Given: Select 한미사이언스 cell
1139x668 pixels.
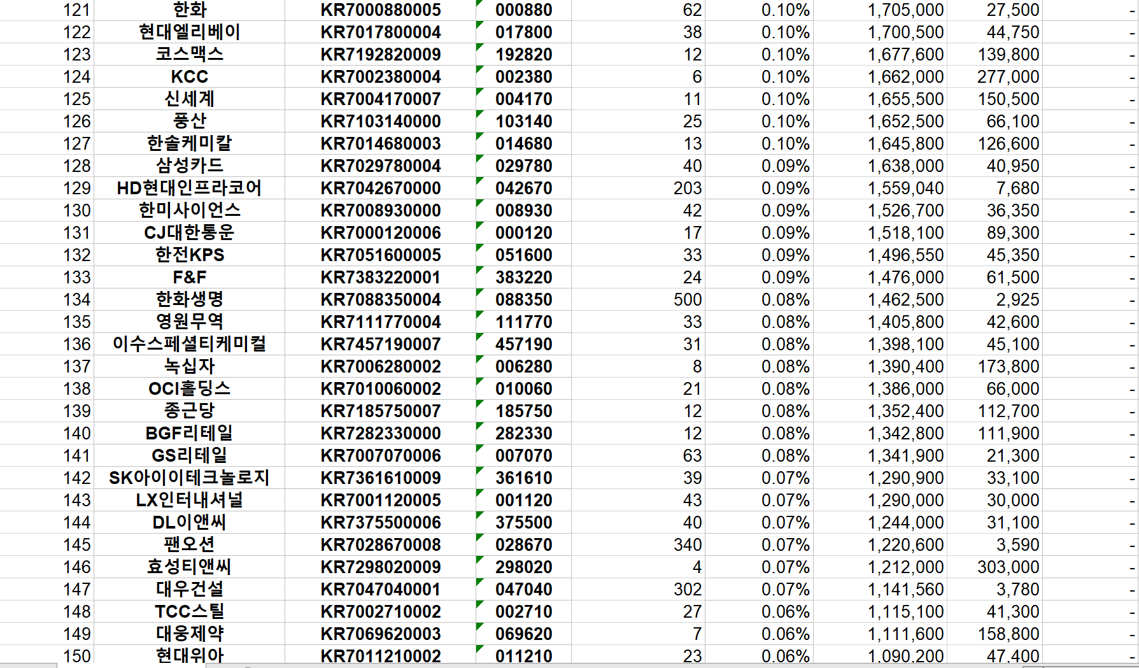Looking at the screenshot, I should tap(190, 211).
